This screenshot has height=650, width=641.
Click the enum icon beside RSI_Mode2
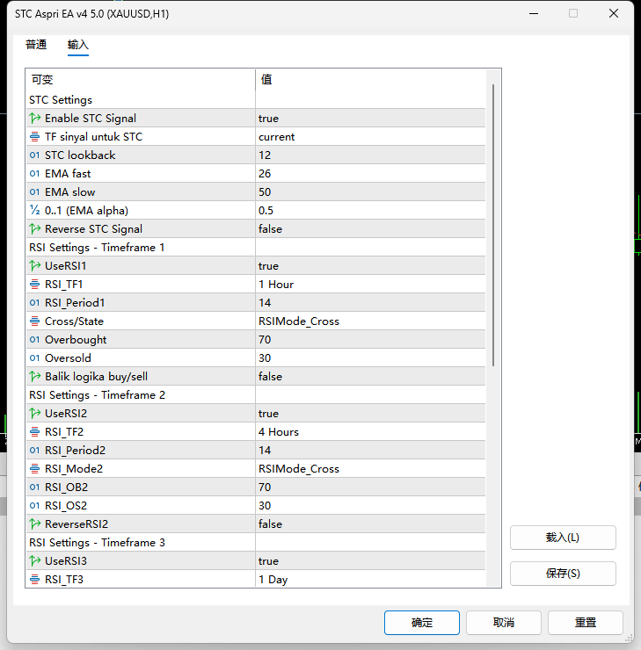35,469
